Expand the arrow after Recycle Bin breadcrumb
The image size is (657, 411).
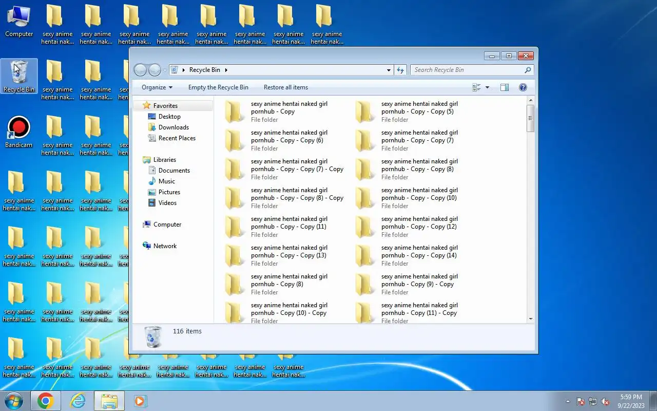[x=226, y=70]
